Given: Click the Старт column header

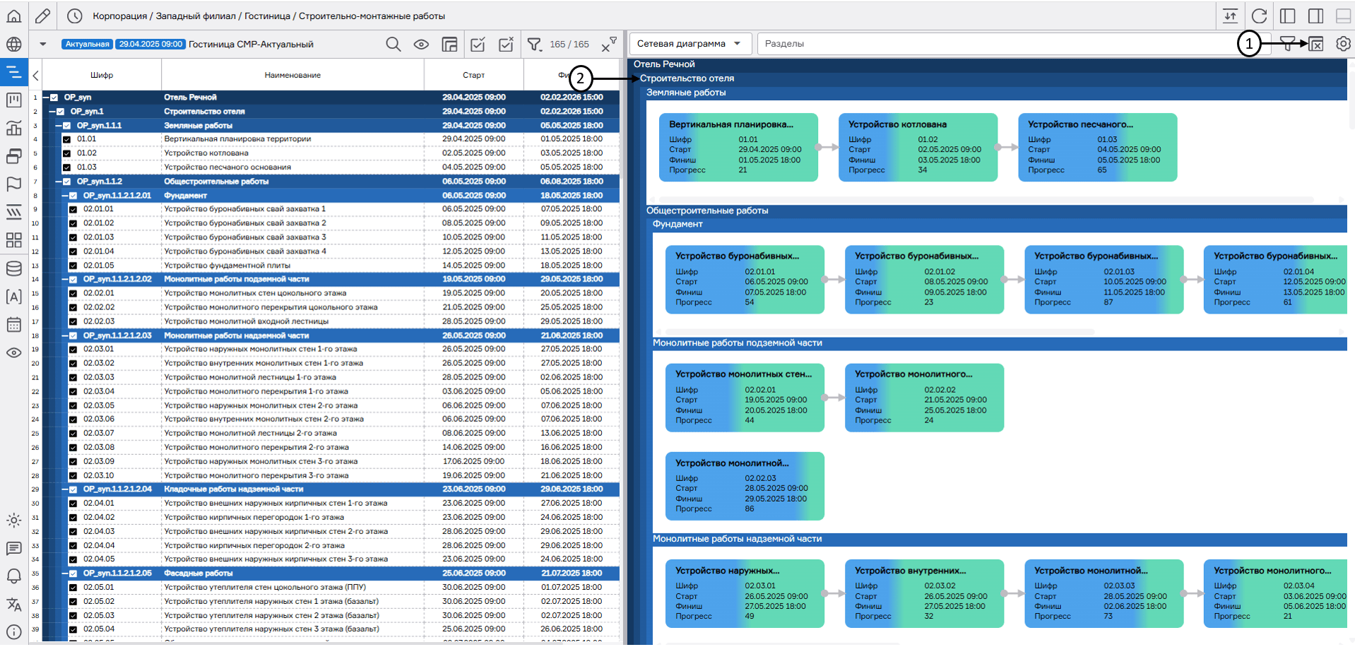Looking at the screenshot, I should (x=473, y=75).
